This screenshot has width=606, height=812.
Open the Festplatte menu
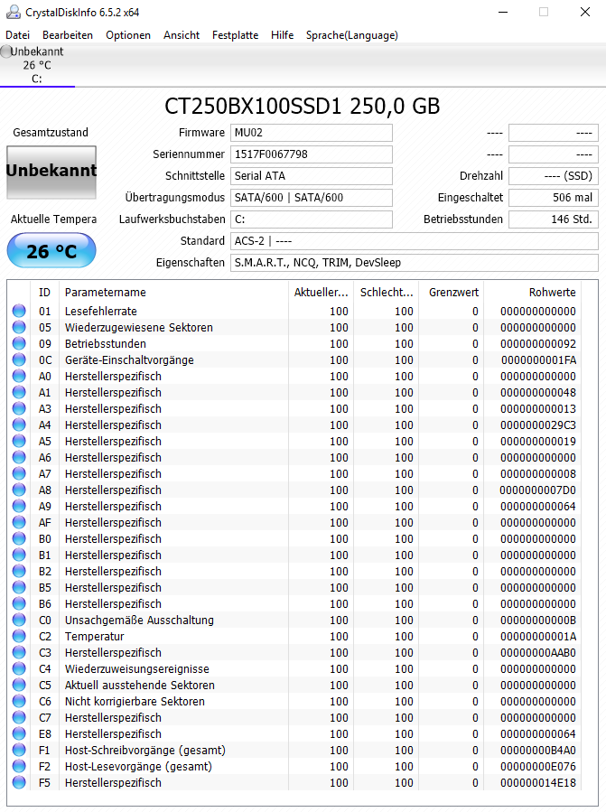click(235, 35)
